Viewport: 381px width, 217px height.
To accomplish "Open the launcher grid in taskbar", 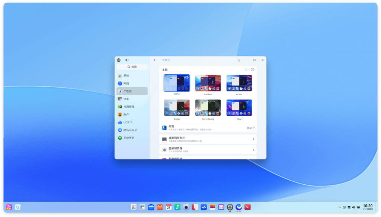I will point(134,207).
